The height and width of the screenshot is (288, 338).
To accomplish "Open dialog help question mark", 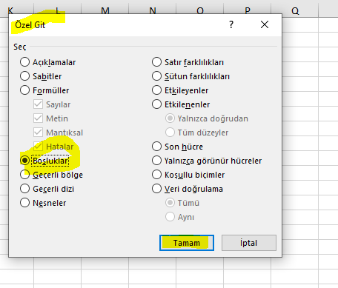I will pyautogui.click(x=231, y=24).
